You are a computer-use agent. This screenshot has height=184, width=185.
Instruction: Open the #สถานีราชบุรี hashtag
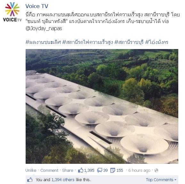(x=129, y=42)
